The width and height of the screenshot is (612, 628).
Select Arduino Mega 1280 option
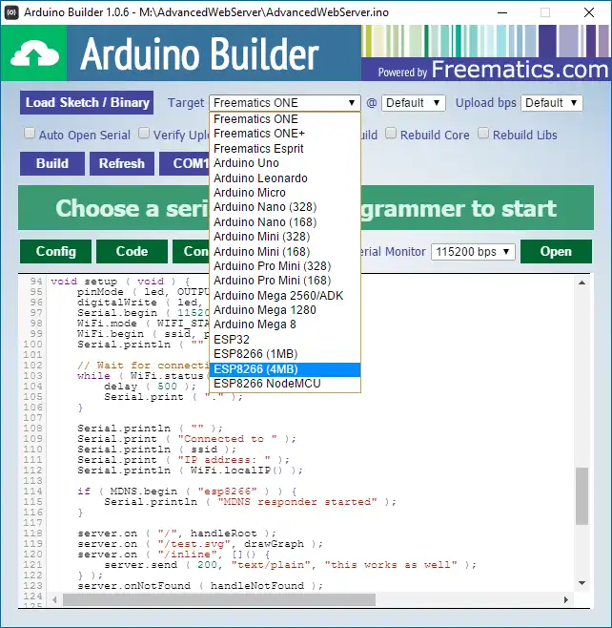tap(285, 310)
